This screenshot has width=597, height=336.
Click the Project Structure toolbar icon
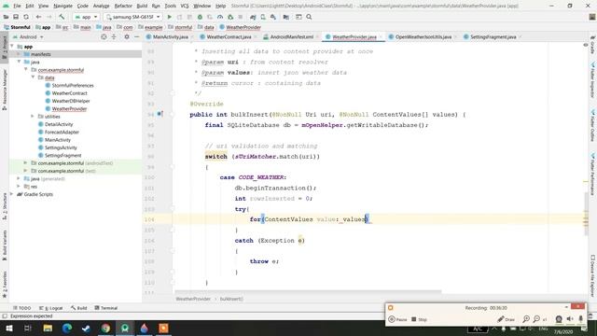(286, 17)
